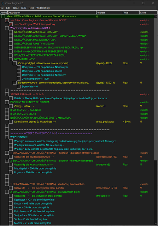Tick WYŁĄCZA WSTRZĄS KAMERY PODCZAS BIEGU box

click(x=11, y=55)
